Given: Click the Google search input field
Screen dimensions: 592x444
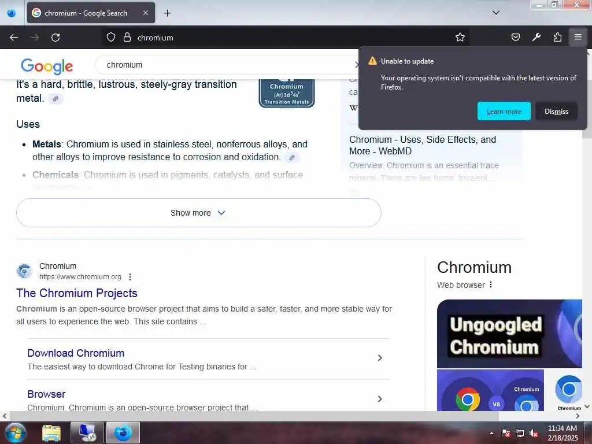Looking at the screenshot, I should (227, 65).
